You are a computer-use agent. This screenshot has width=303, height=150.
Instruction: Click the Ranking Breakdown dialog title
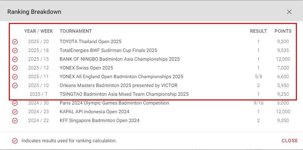(34, 12)
